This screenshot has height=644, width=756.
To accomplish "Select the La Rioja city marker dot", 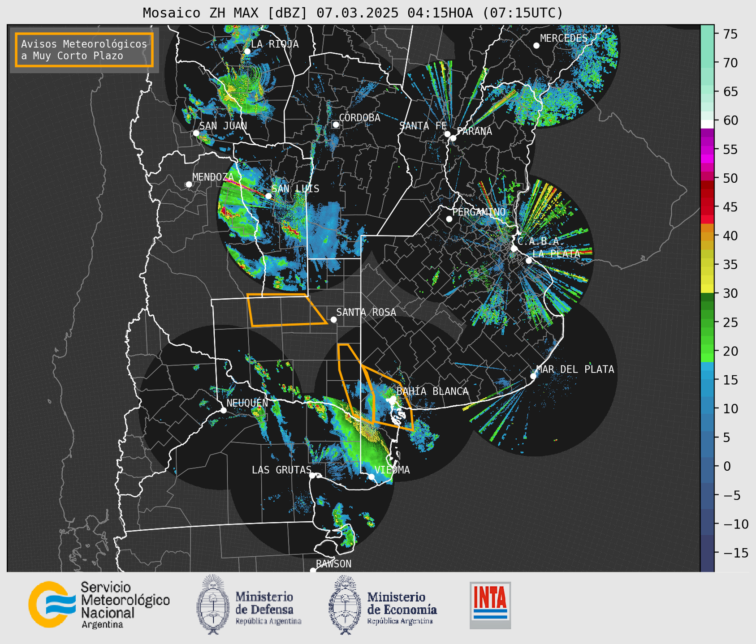I will point(247,52).
